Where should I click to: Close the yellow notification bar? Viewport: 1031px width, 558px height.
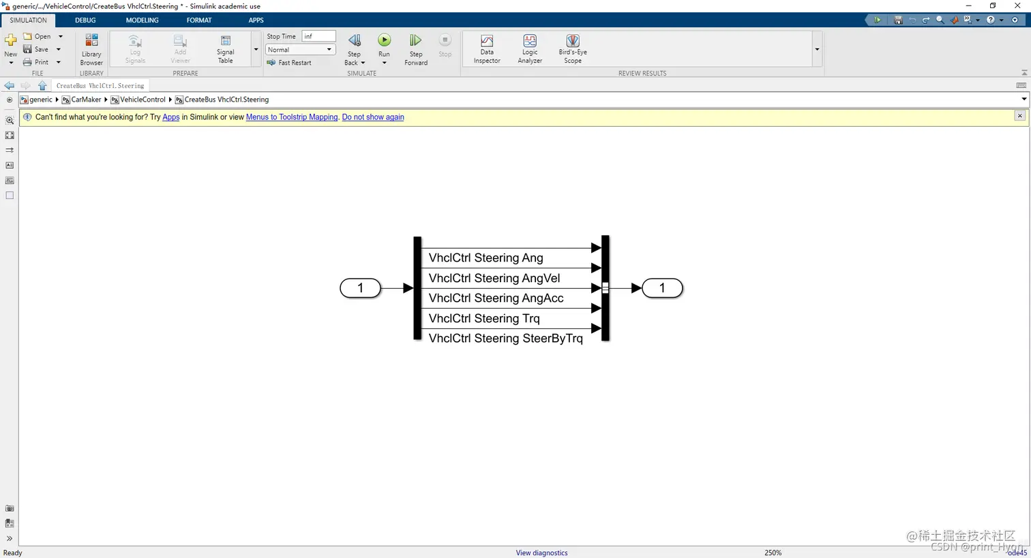coord(1020,116)
